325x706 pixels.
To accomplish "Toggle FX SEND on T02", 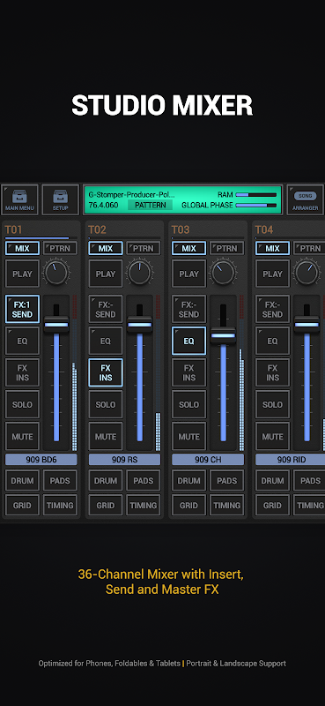I will coord(106,310).
